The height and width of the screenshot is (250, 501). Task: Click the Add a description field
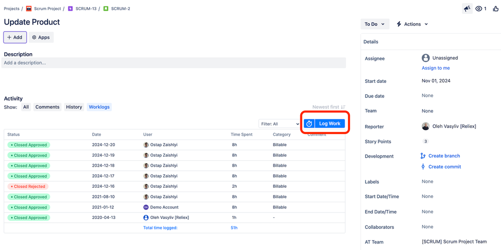click(174, 63)
